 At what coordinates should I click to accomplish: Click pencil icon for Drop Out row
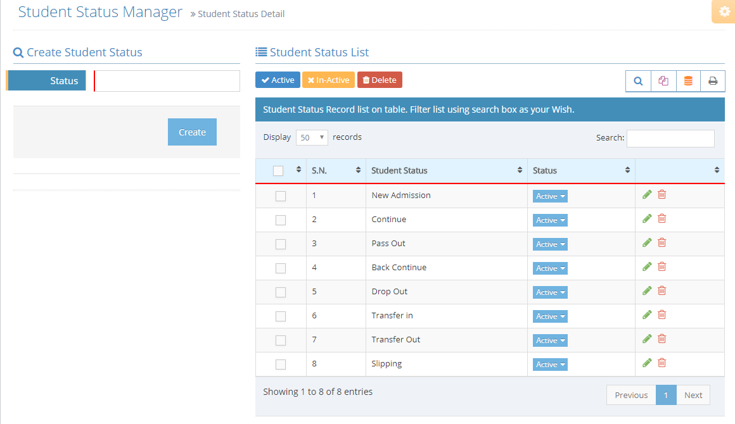tap(647, 291)
